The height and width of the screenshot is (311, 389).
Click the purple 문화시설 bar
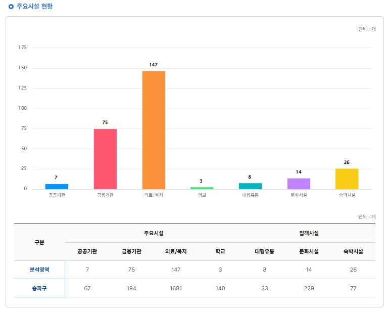click(299, 184)
